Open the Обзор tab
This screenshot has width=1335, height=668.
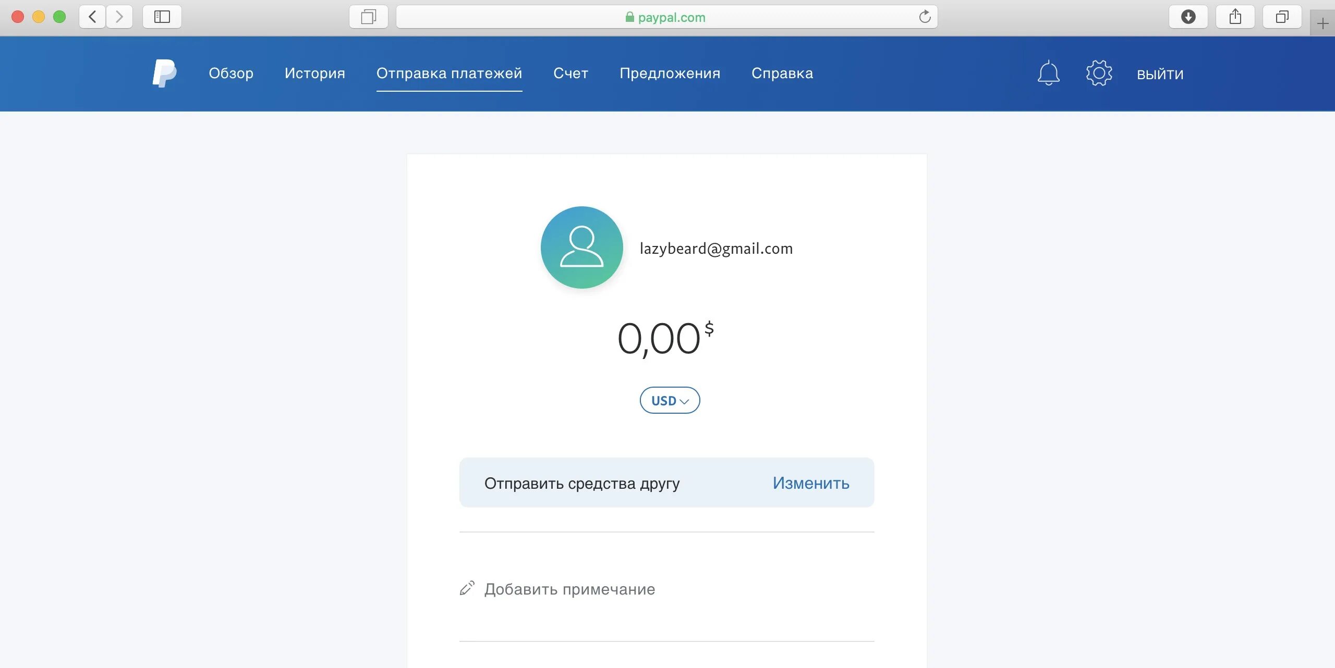pyautogui.click(x=231, y=73)
